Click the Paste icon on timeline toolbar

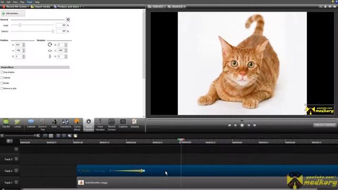[x=75, y=136]
